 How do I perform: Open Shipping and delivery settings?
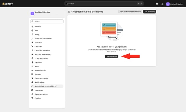(x=47, y=54)
